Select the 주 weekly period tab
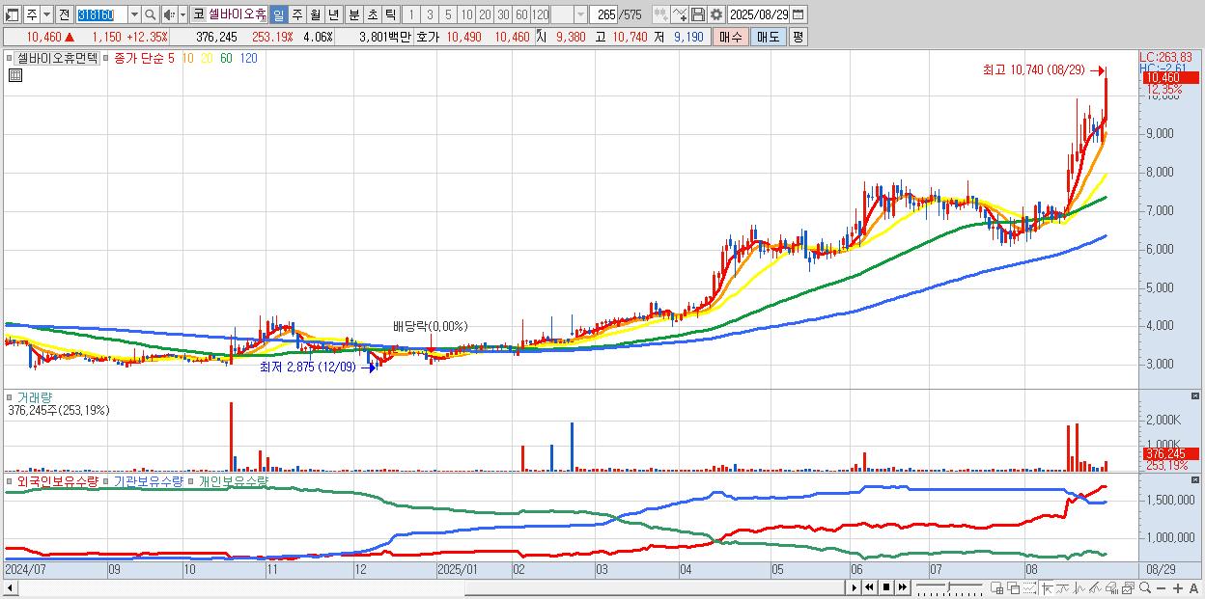The width and height of the screenshot is (1205, 599). (x=296, y=14)
